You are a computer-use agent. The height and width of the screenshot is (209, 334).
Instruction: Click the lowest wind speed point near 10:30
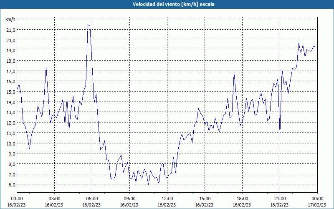coord(148,184)
